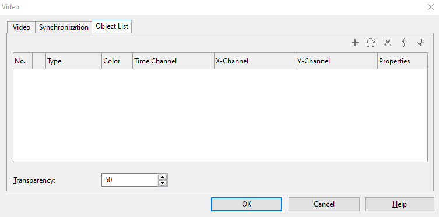Copy the selected object entry
Screen dimensions: 439x217
[x=371, y=42]
